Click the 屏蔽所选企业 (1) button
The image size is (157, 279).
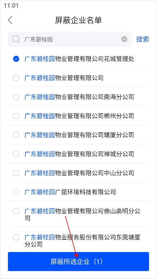click(78, 262)
